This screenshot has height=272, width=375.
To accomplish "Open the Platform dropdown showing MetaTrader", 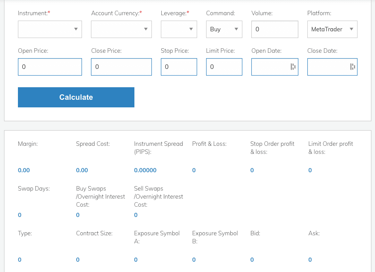I will (x=332, y=30).
